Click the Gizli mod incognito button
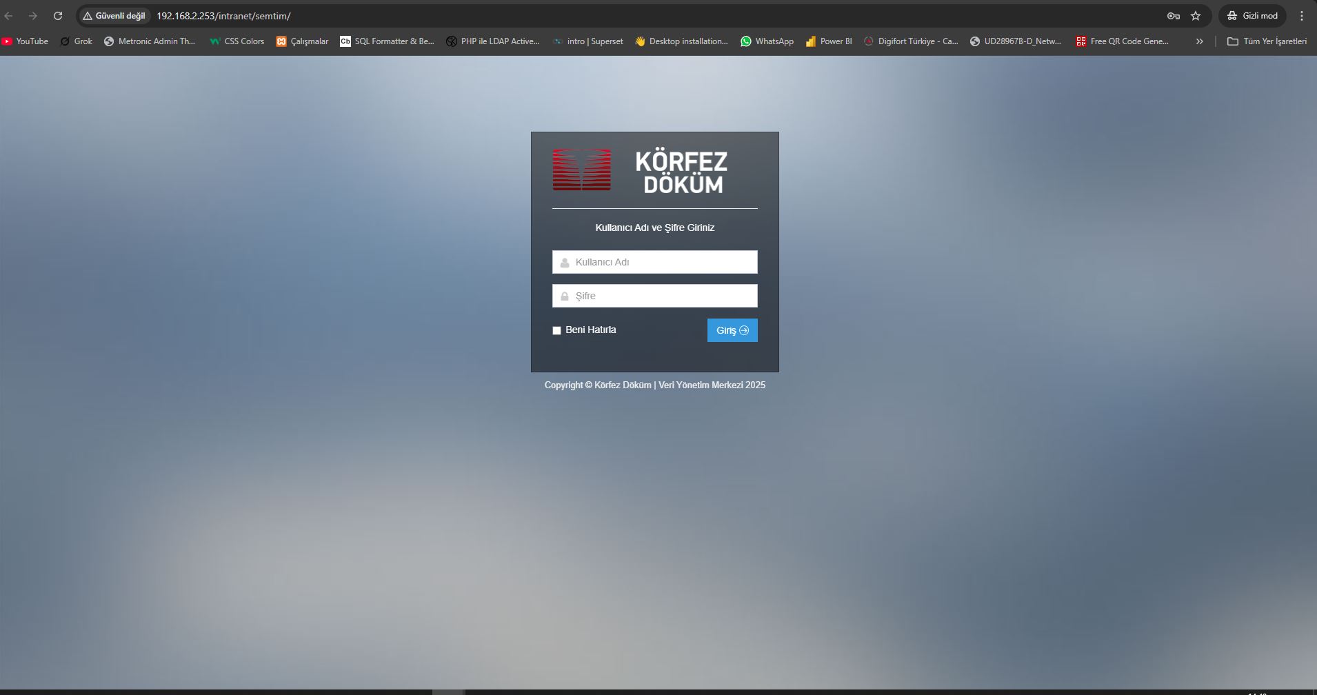This screenshot has height=695, width=1317. 1252,16
